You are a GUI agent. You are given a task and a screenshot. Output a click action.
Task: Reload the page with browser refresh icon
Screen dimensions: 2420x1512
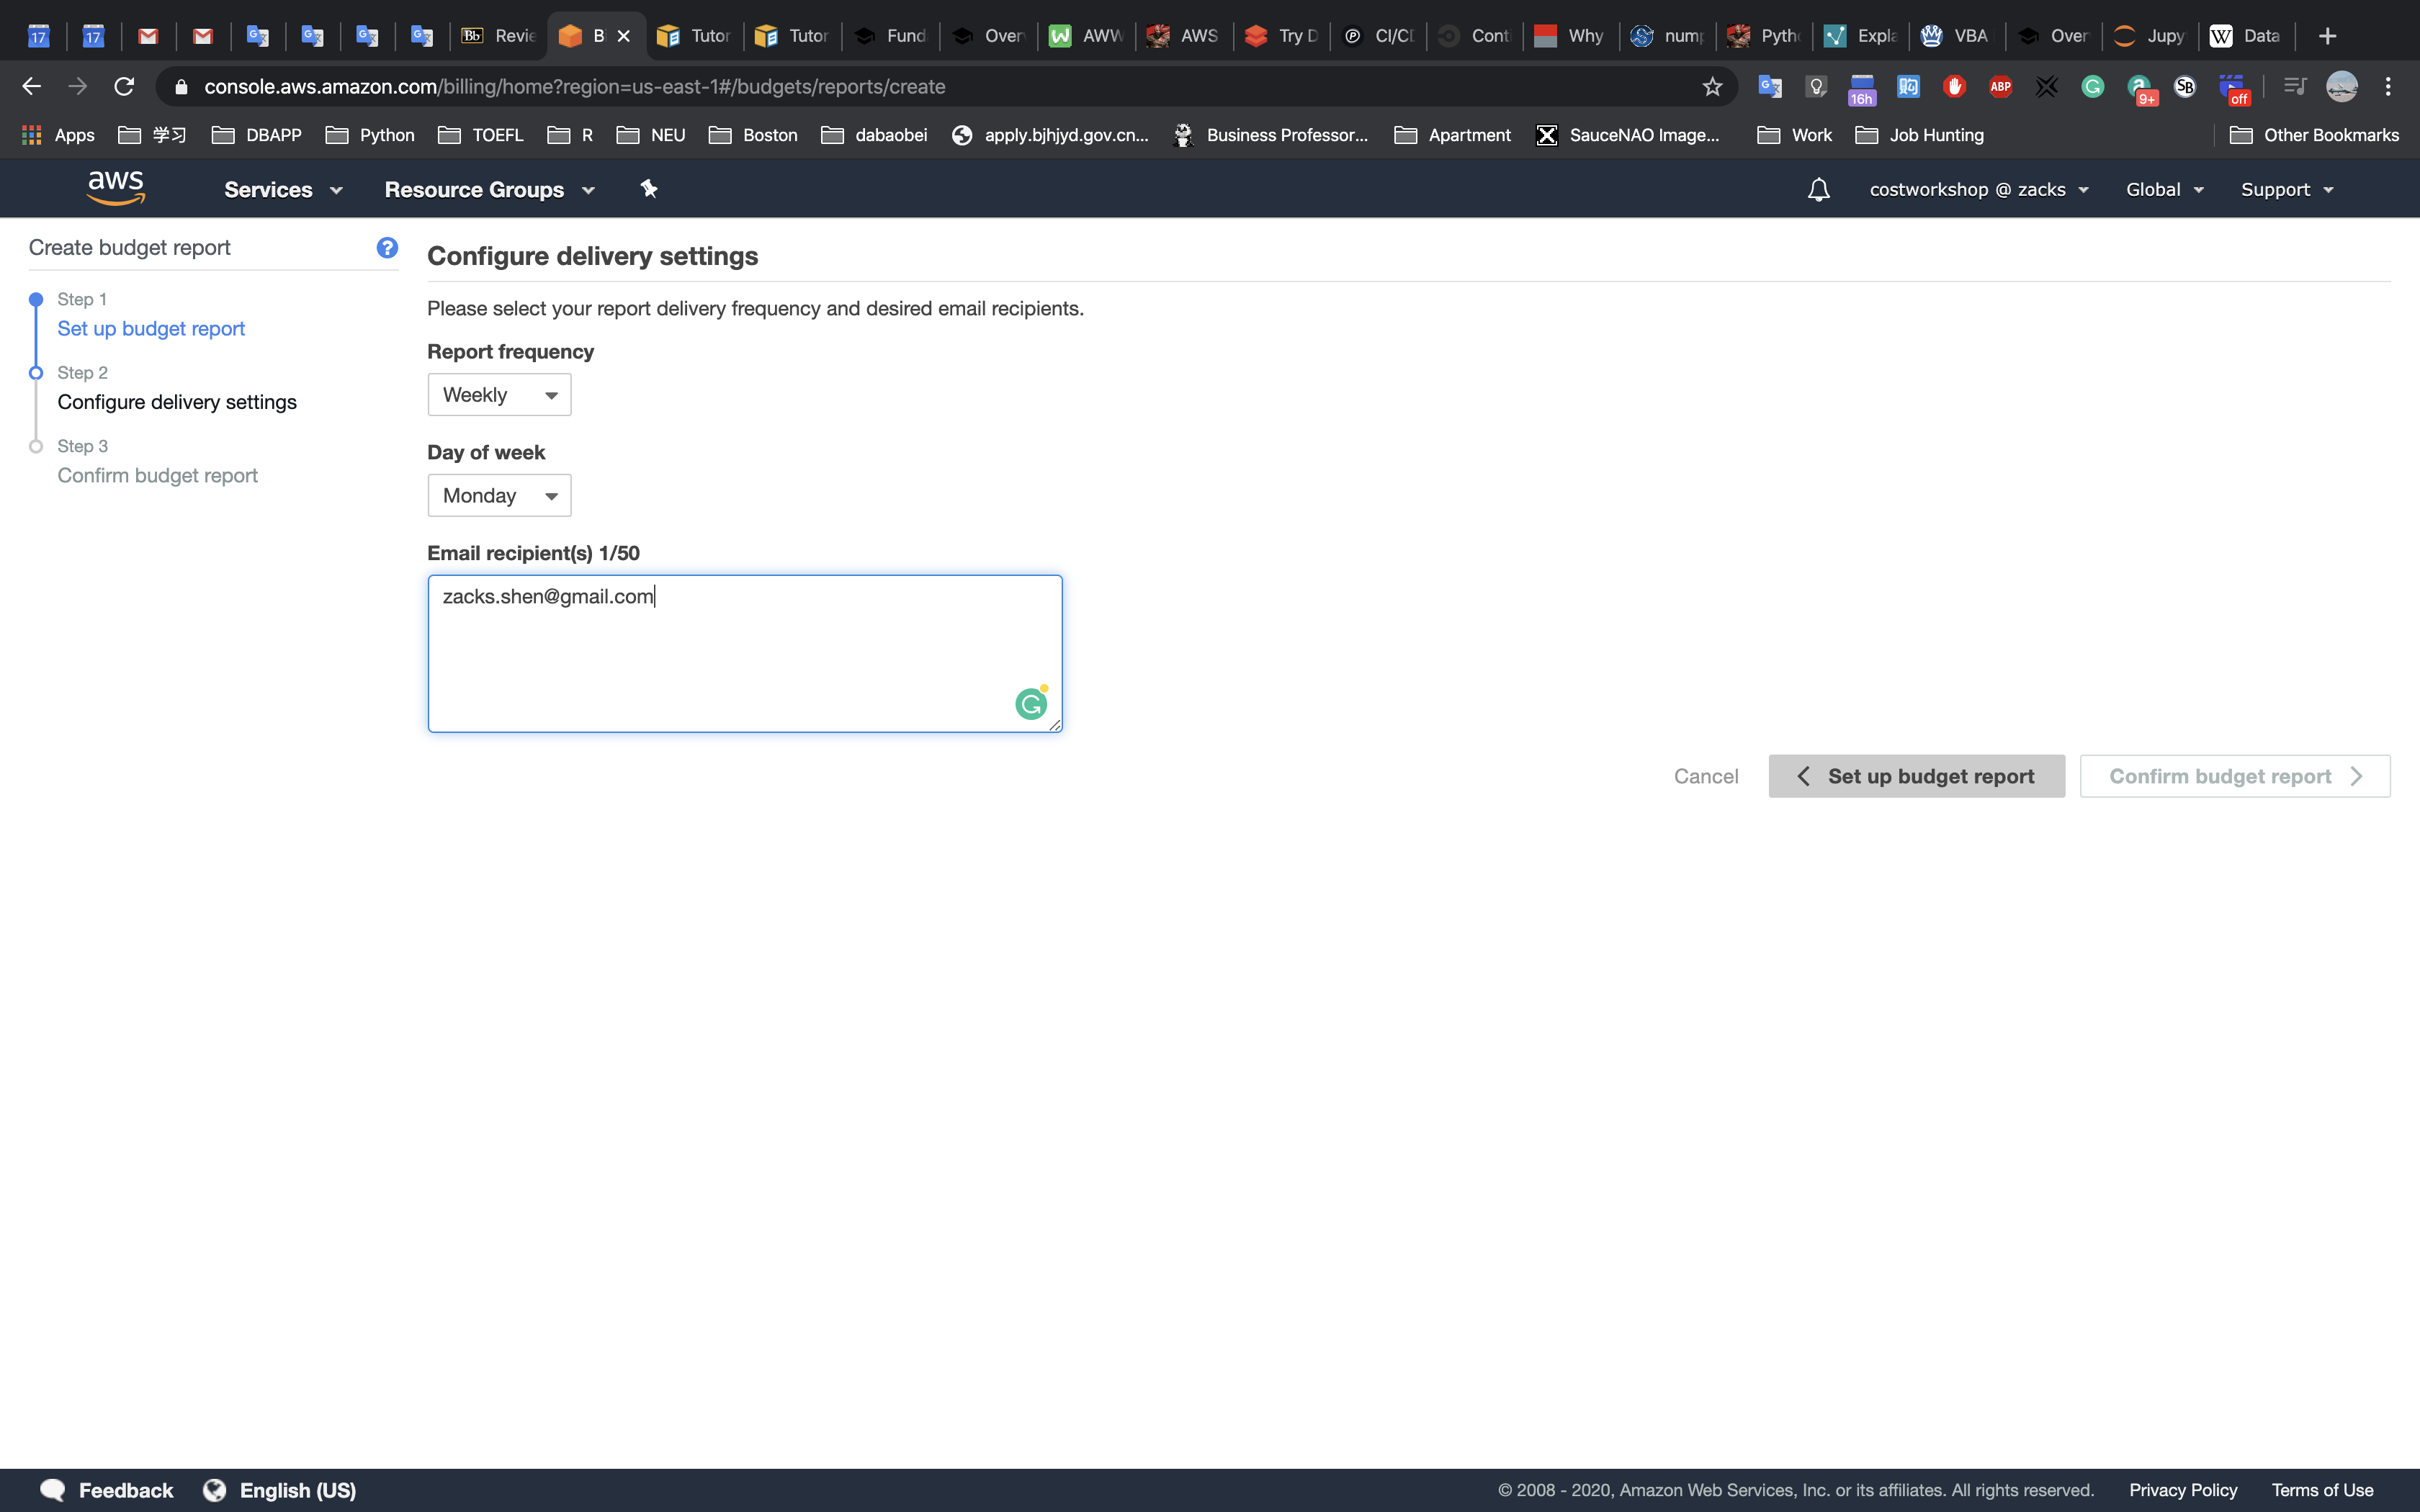click(124, 87)
